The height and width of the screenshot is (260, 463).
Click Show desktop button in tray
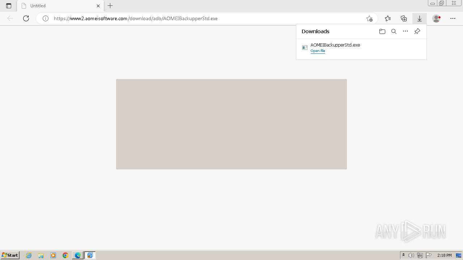(459, 255)
